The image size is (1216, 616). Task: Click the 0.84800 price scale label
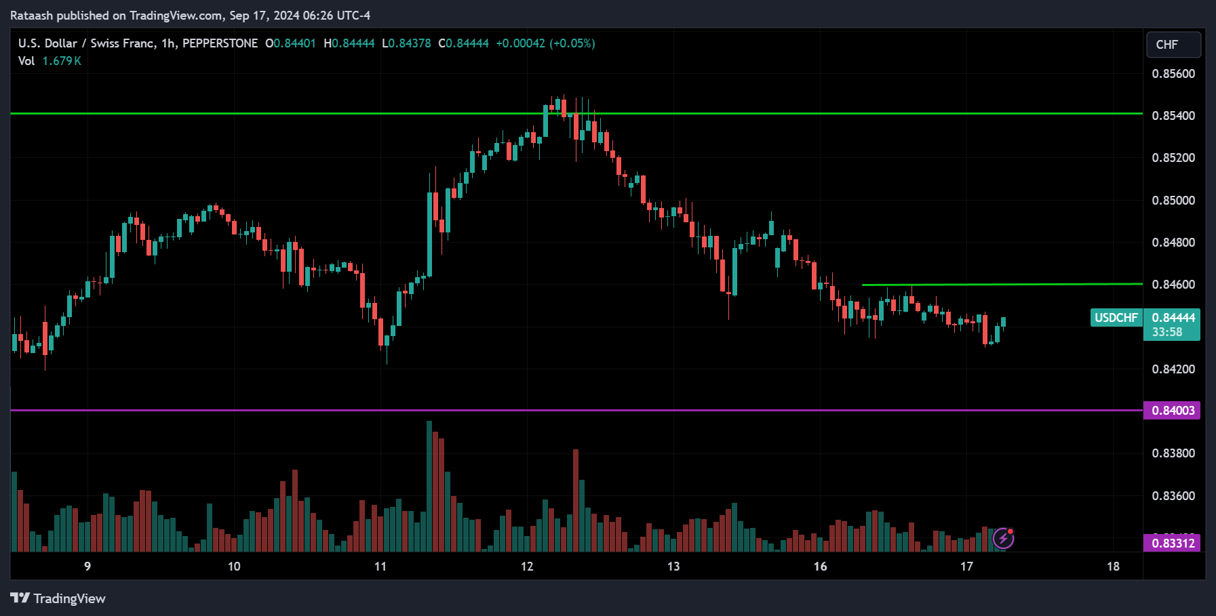1173,243
